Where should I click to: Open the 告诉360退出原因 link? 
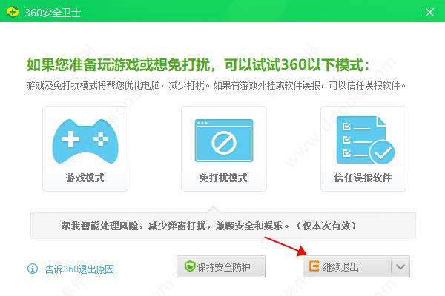pos(79,269)
